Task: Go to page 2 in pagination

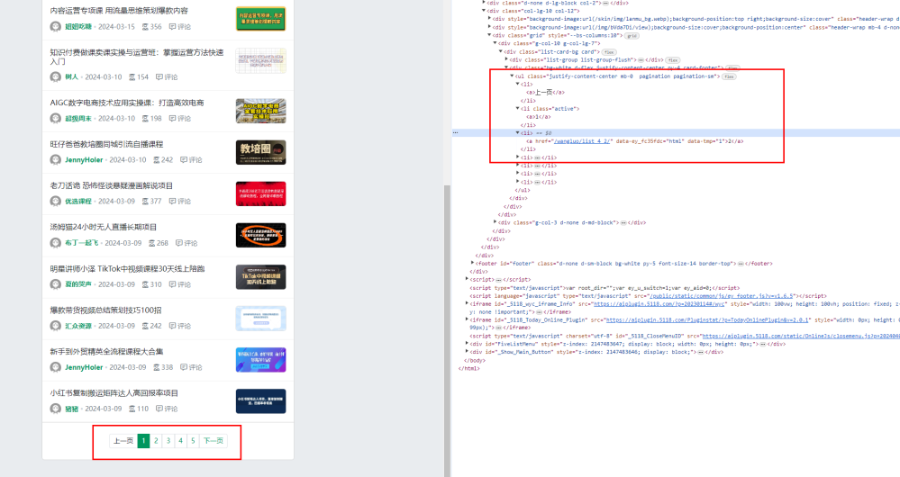Action: [156, 441]
